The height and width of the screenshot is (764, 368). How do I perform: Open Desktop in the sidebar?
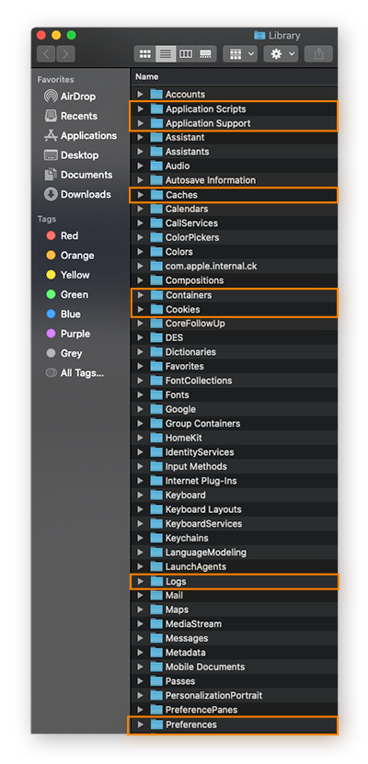click(71, 155)
